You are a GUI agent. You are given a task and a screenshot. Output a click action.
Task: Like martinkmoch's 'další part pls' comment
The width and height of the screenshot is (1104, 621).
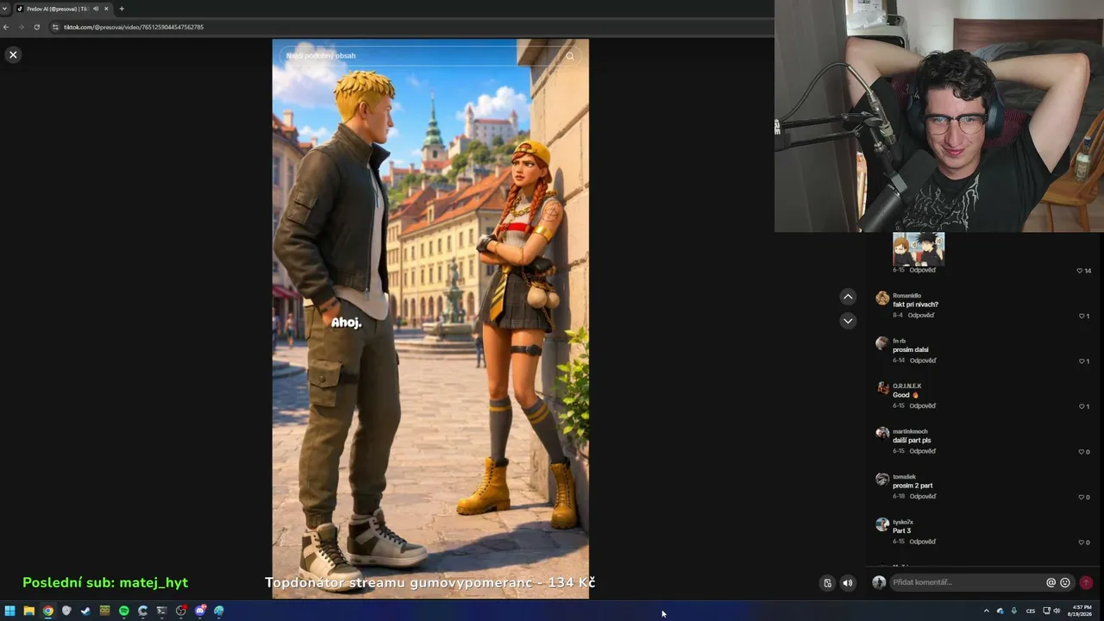point(1083,452)
